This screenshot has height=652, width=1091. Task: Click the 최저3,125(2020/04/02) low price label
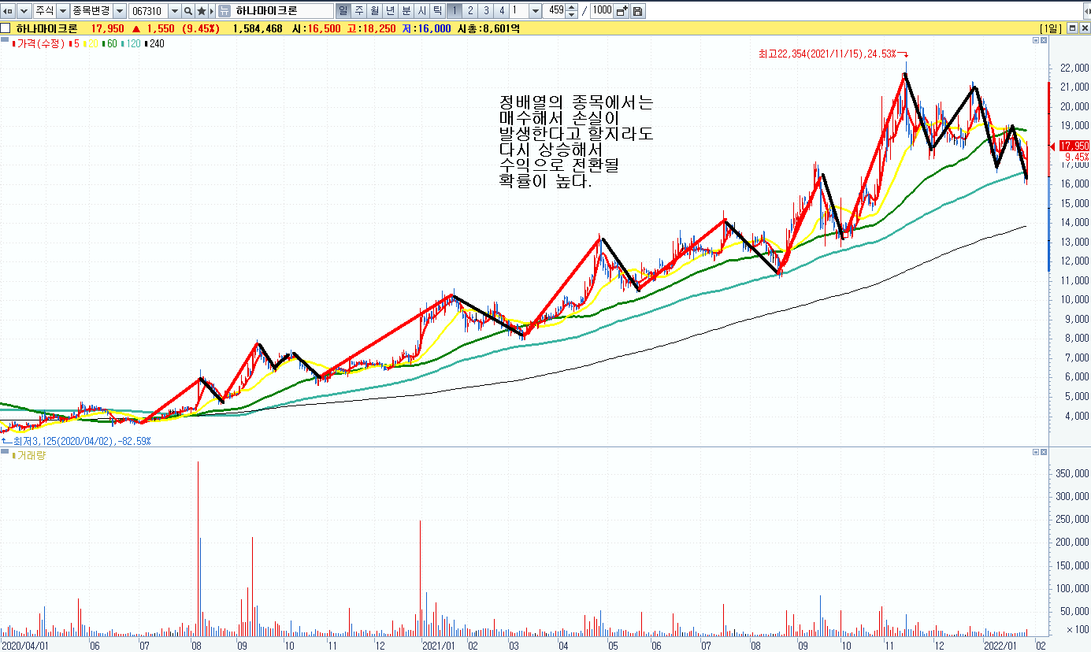[81, 441]
